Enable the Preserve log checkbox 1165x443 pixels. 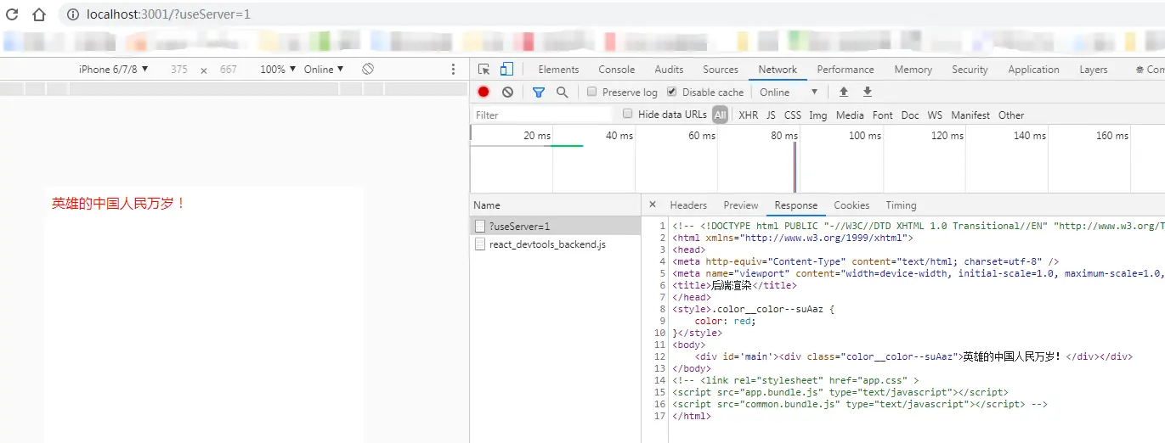pos(592,92)
